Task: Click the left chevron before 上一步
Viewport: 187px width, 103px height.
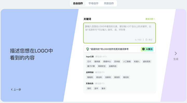Action: (x=12, y=90)
